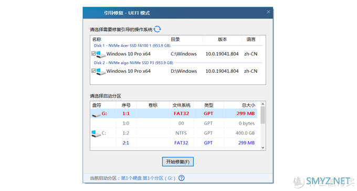The image size is (357, 191).
Task: Click the partition list scroll up arrow
Action: (262, 104)
